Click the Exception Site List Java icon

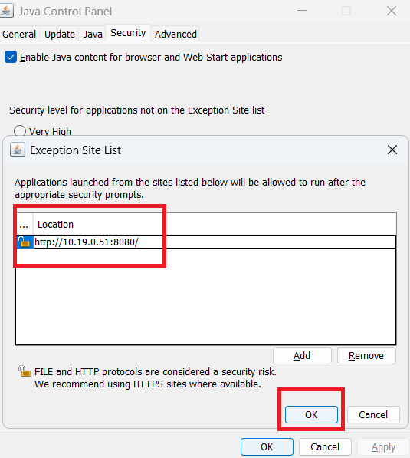[x=17, y=150]
